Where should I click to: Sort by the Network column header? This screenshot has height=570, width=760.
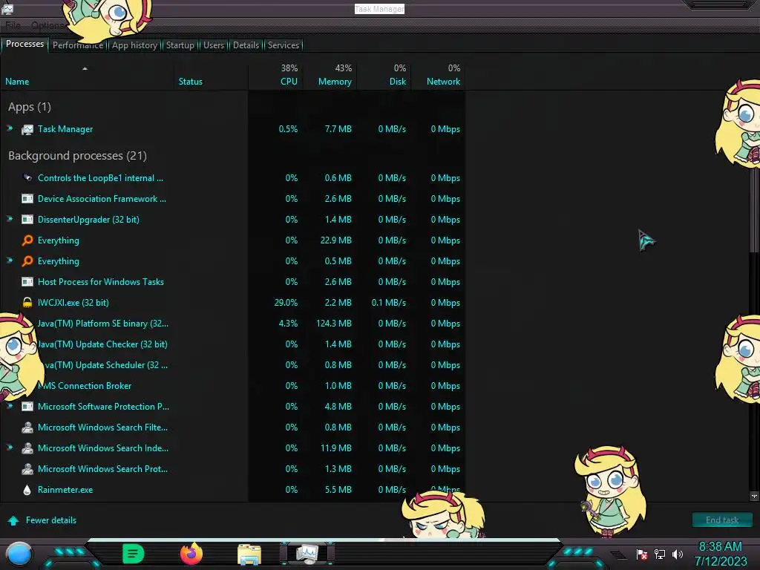(x=439, y=76)
